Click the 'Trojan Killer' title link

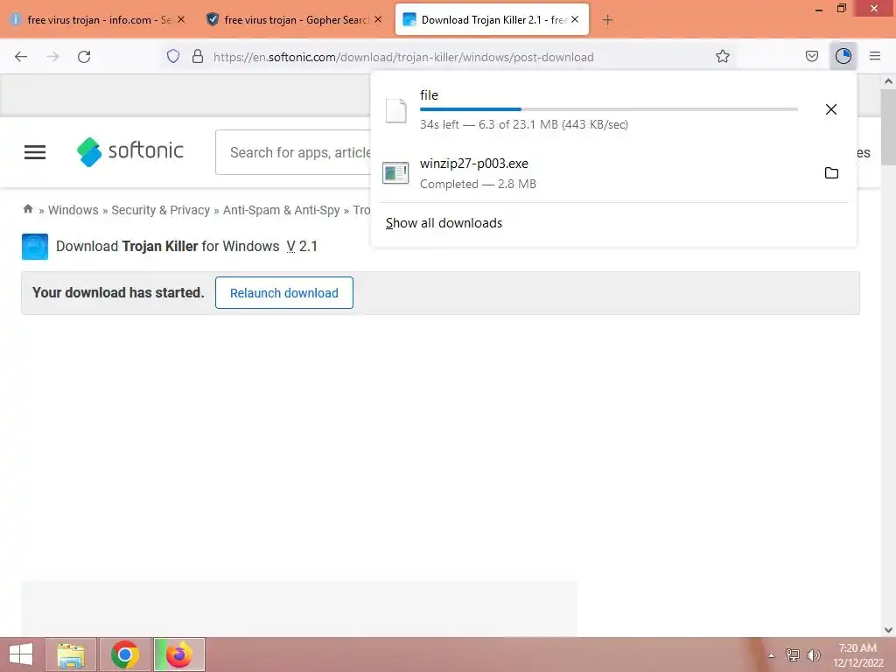[160, 246]
